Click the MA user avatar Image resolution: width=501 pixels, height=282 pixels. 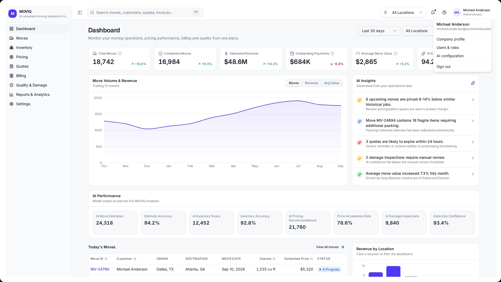click(x=457, y=13)
